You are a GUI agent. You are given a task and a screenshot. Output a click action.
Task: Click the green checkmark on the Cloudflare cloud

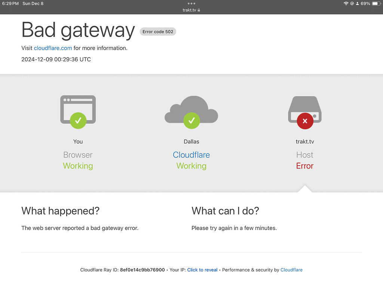point(191,120)
